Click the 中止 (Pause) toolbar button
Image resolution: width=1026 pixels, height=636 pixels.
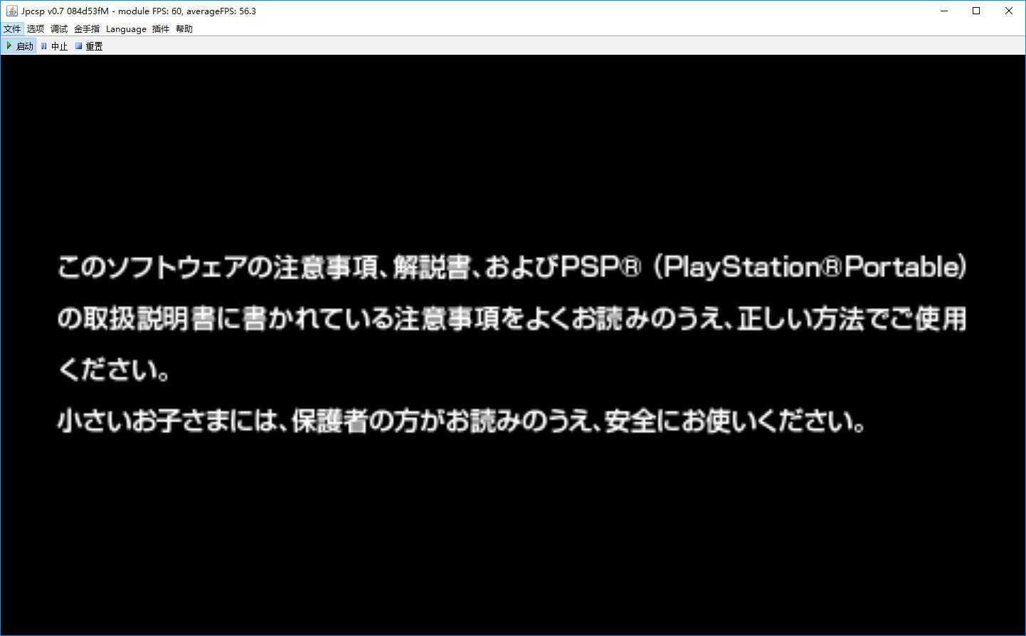tap(54, 46)
